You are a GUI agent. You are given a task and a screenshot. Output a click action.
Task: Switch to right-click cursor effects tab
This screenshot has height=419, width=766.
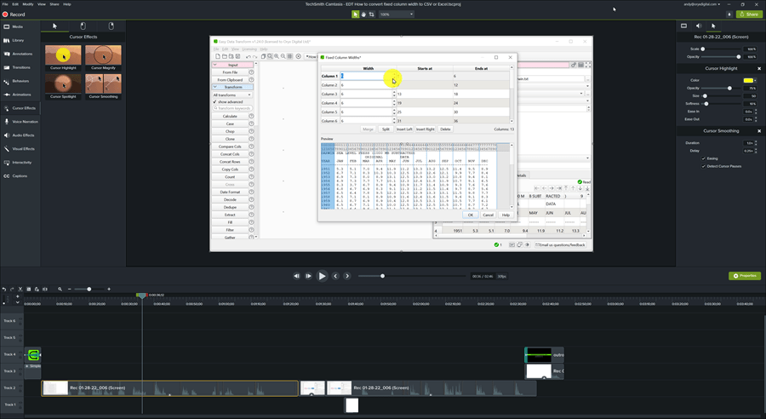(112, 26)
